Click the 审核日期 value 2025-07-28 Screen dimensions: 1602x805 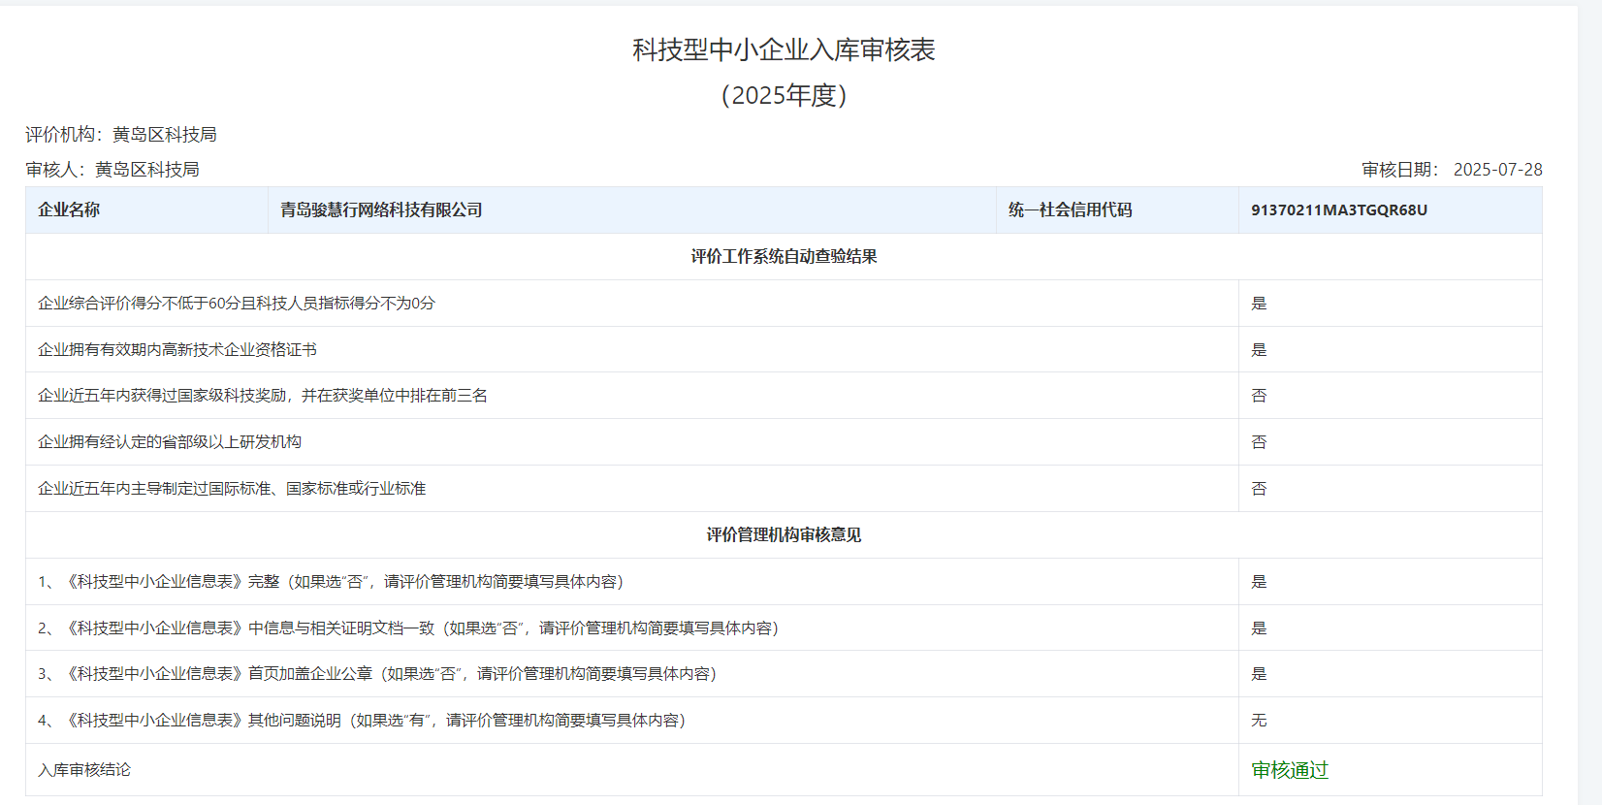[x=1497, y=170]
